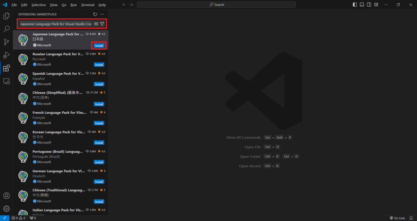Open Remote Explorer icon in activity bar
417x221 pixels.
point(7,81)
